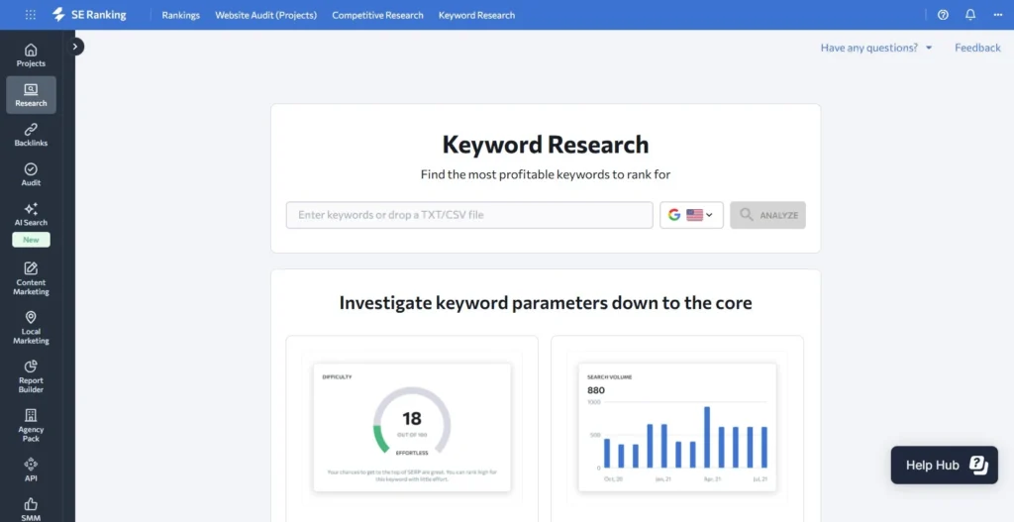Select the Research sidebar icon
Viewport: 1014px width, 522px height.
[x=31, y=95]
